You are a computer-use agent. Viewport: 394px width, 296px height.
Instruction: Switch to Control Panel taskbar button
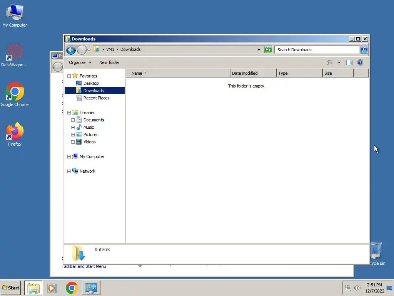tap(91, 288)
